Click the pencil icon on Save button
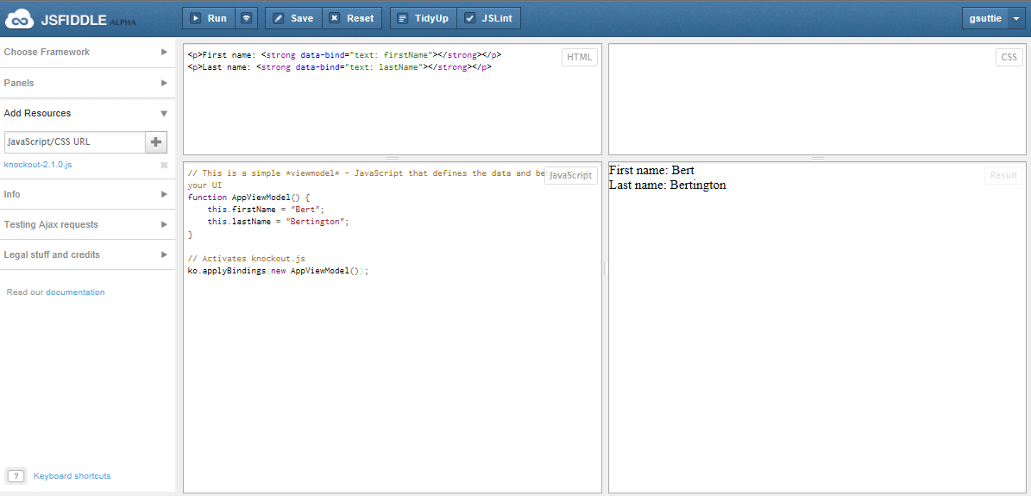 pos(278,18)
